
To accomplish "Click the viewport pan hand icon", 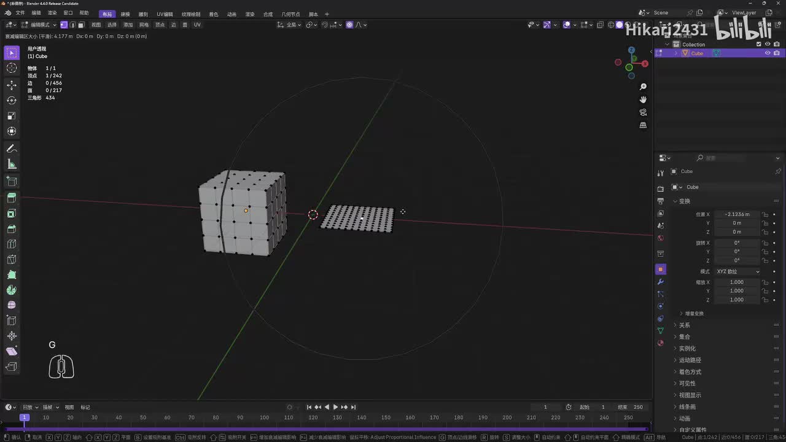I will coord(643,99).
